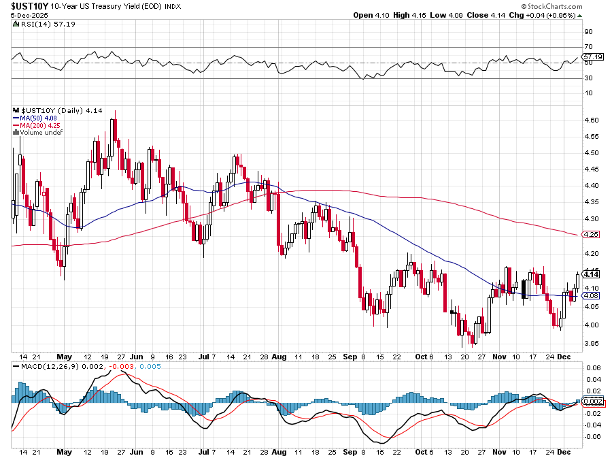Screen dimensions: 612x458
Task: Click the 4.08 MA(50) axis tag
Action: pyautogui.click(x=591, y=295)
